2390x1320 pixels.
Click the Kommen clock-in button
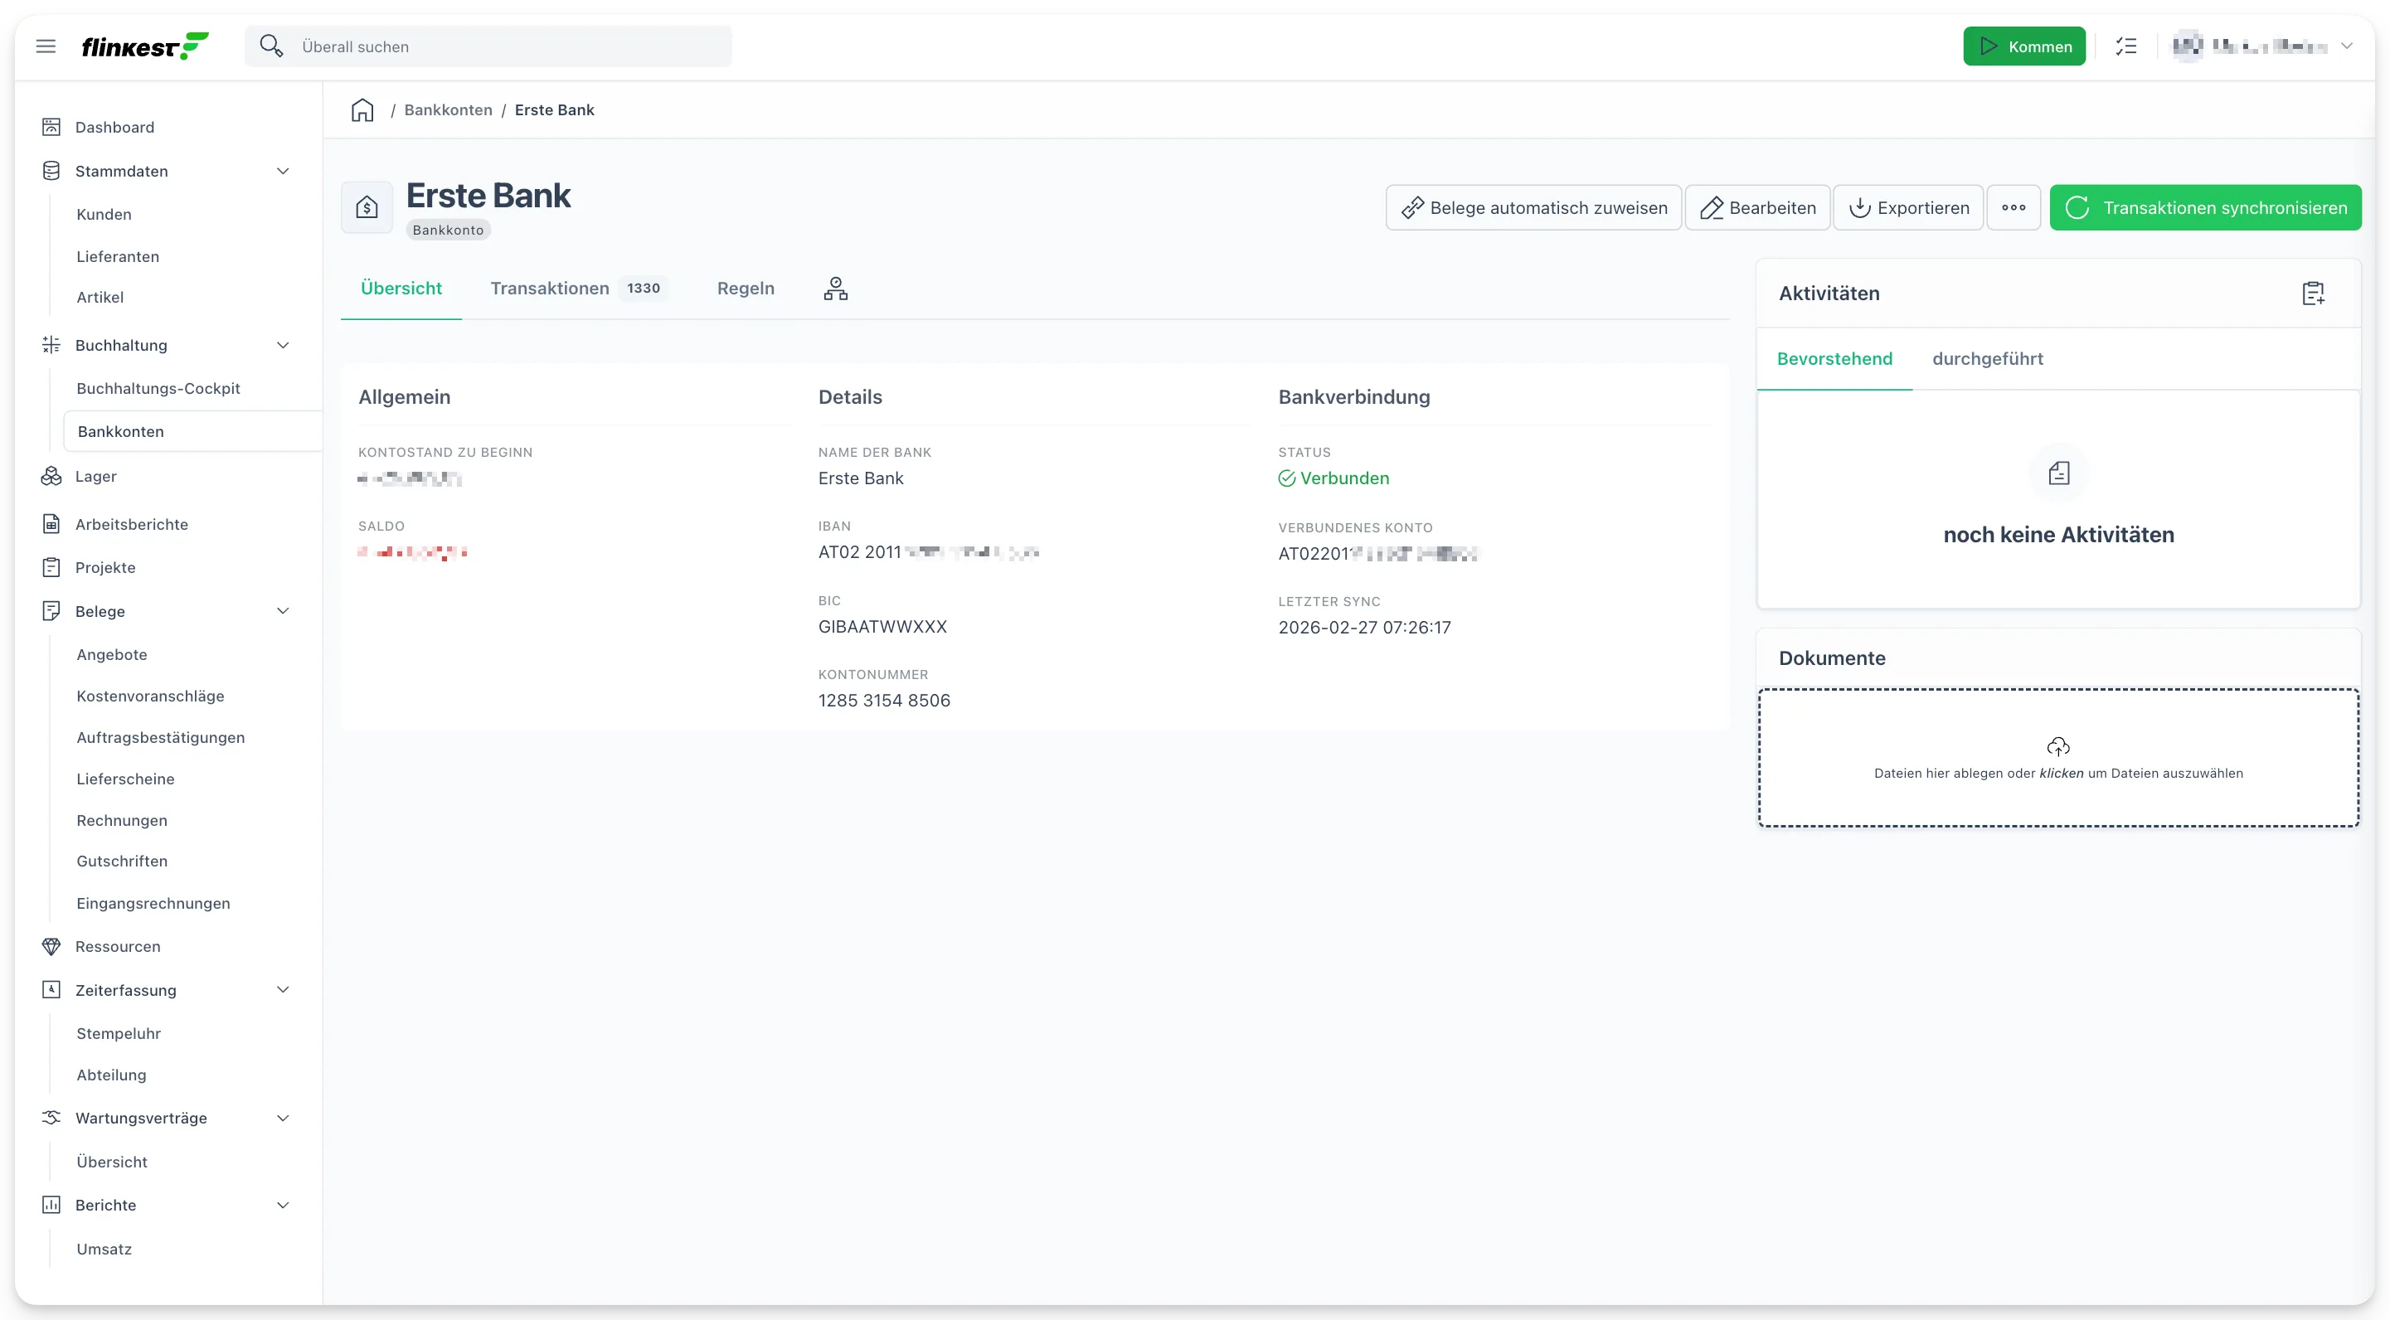click(2023, 46)
